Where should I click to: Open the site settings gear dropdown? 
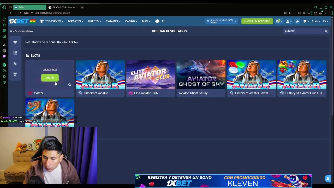coord(306,21)
